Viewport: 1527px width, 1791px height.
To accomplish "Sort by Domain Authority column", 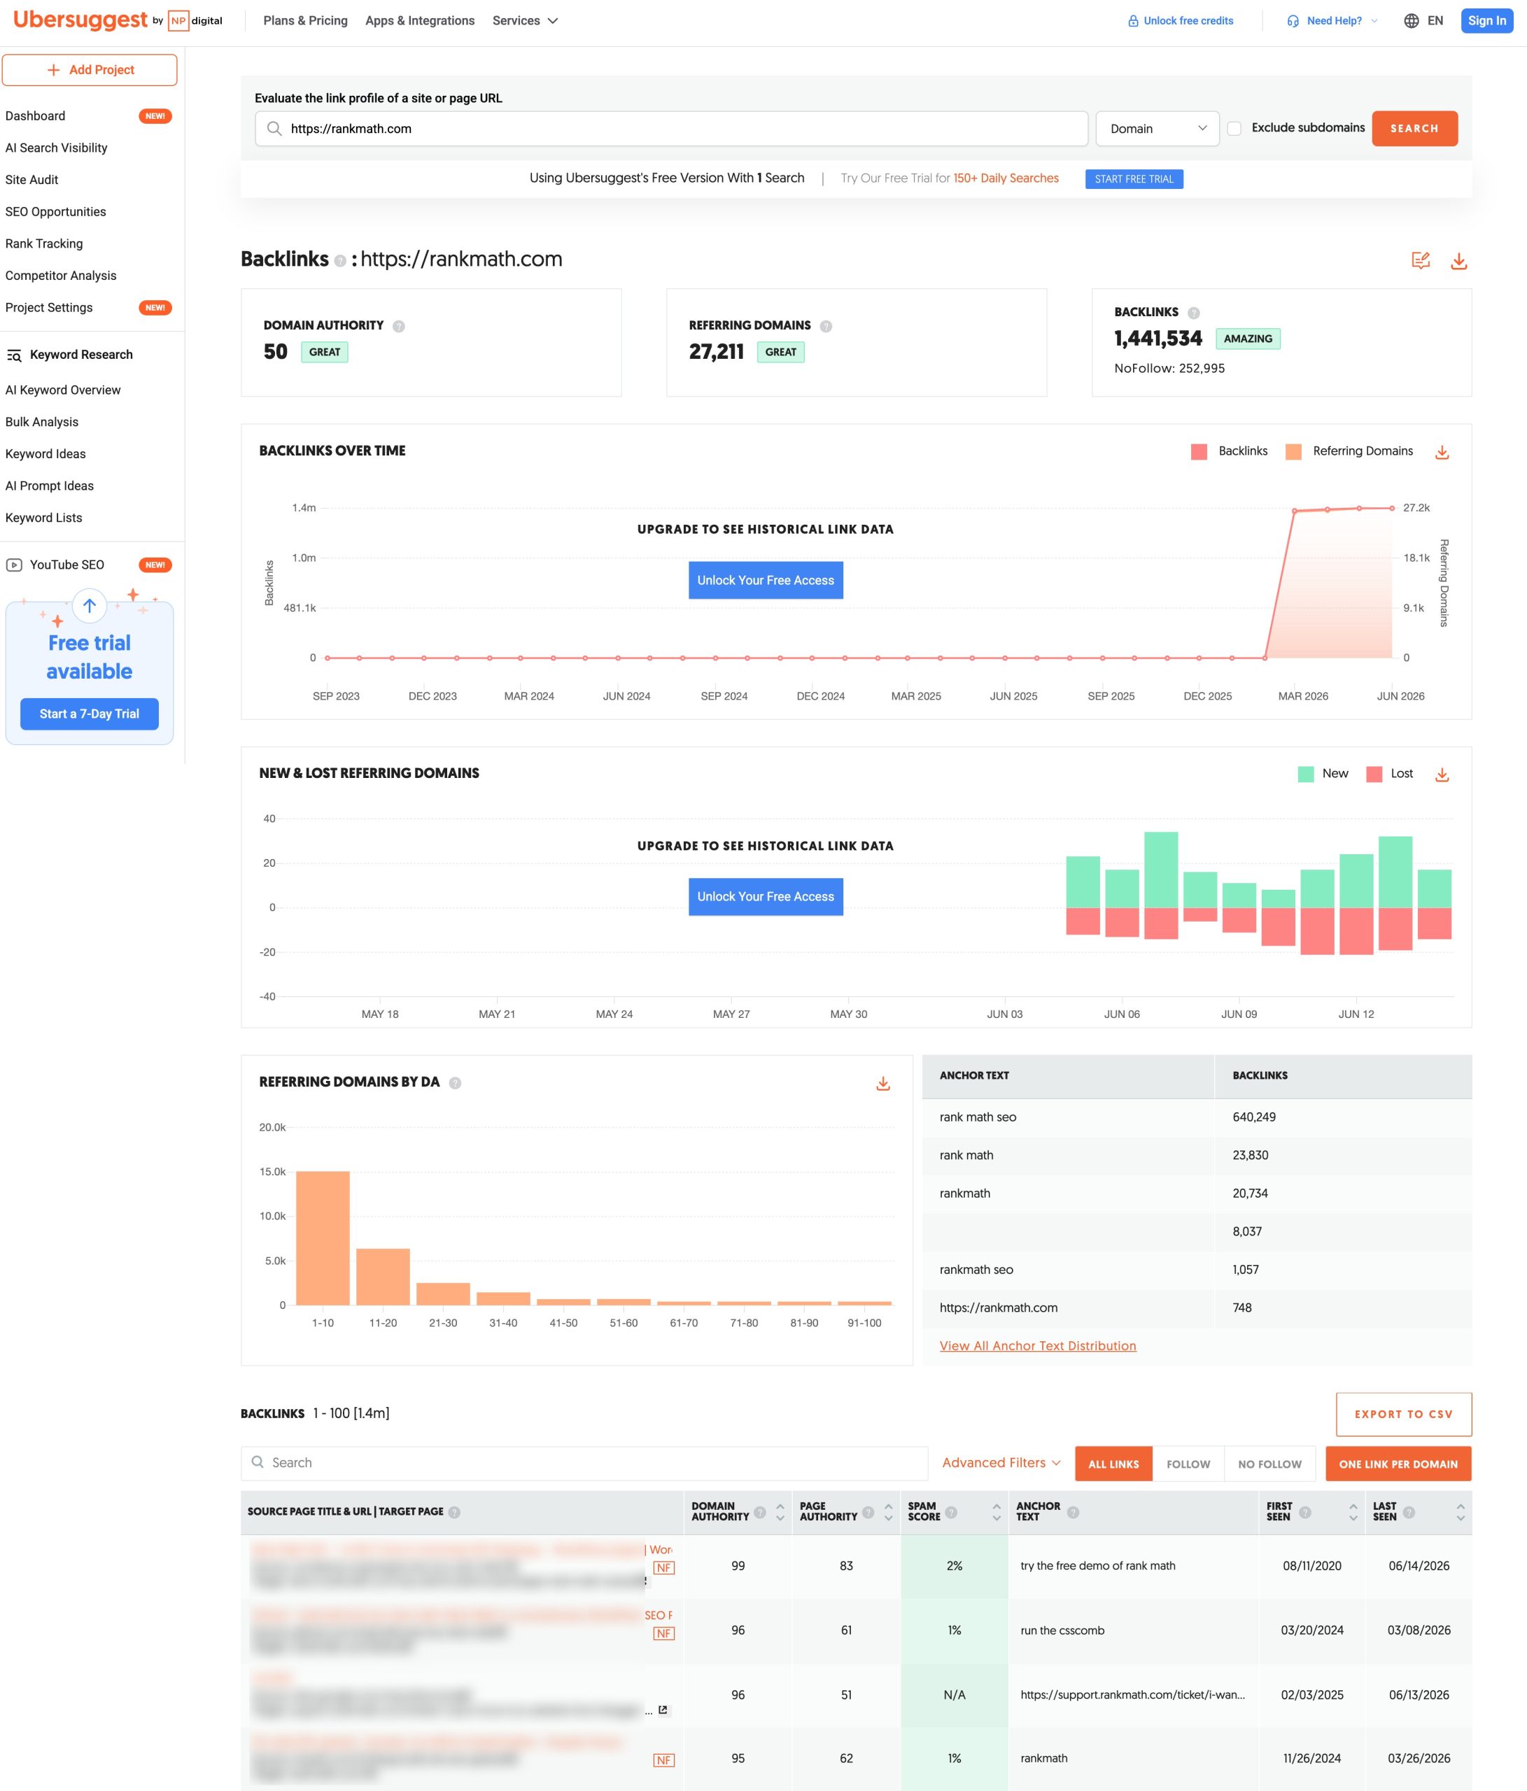I will pyautogui.click(x=780, y=1512).
